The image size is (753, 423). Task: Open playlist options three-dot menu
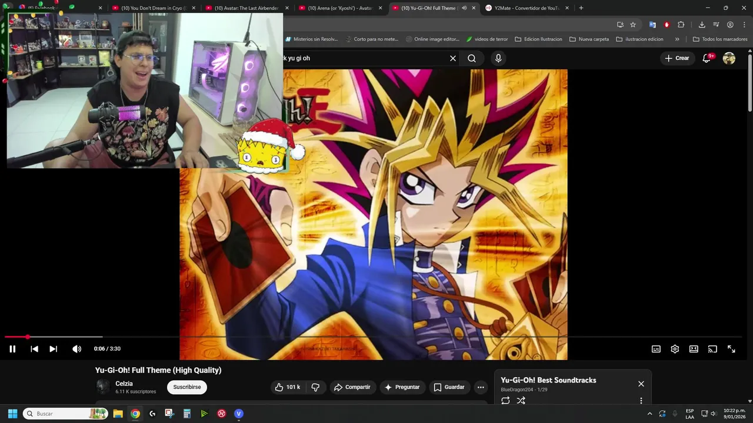tap(641, 401)
